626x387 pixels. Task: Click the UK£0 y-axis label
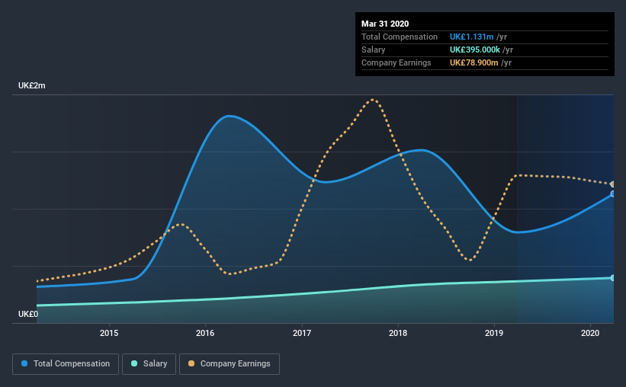(x=28, y=314)
